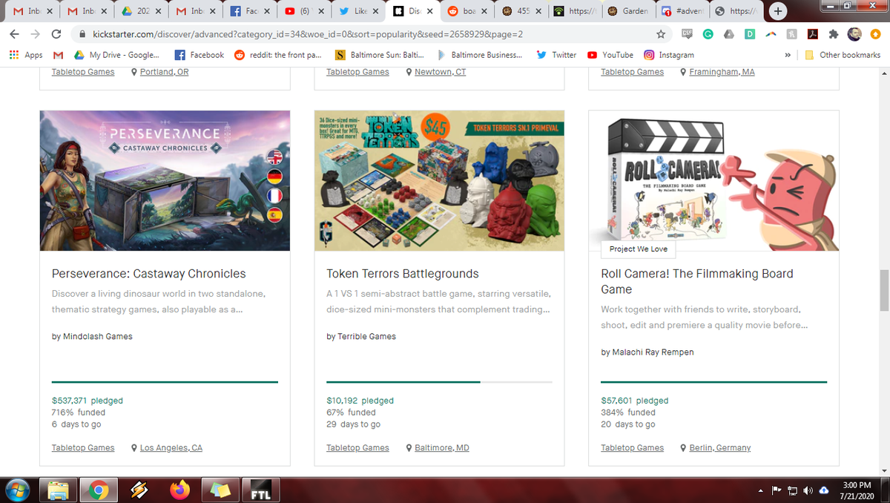Click the Los Angeles, CA location link

[171, 447]
